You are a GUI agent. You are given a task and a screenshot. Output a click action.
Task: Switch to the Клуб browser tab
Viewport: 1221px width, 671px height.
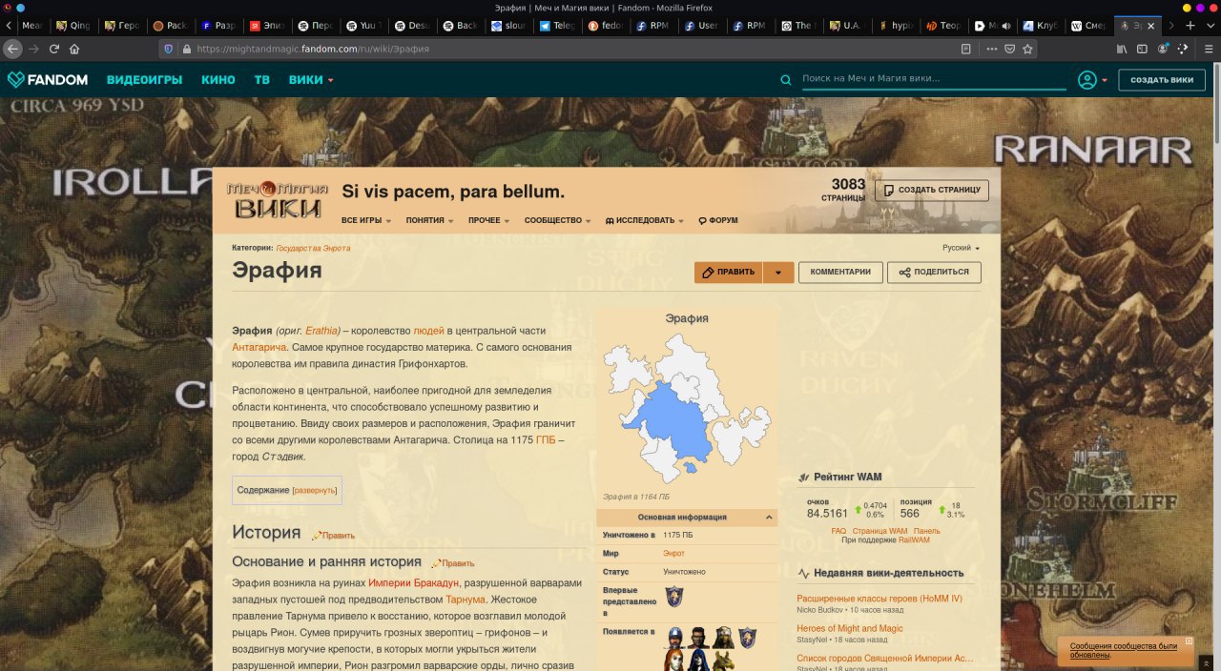point(1041,26)
